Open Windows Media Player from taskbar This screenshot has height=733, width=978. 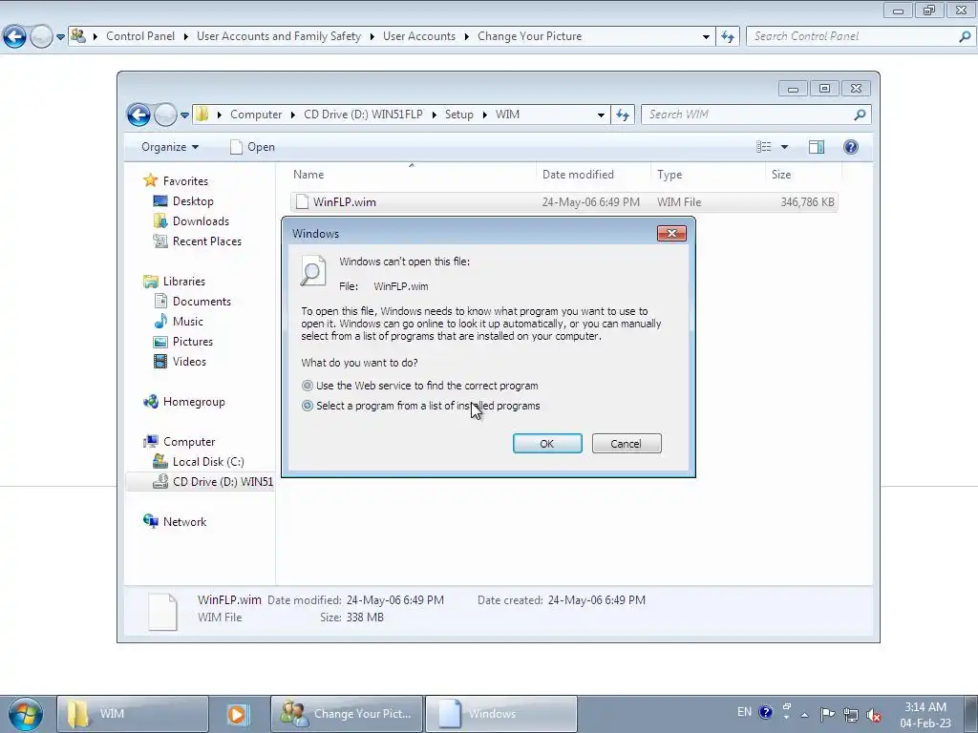click(x=237, y=714)
